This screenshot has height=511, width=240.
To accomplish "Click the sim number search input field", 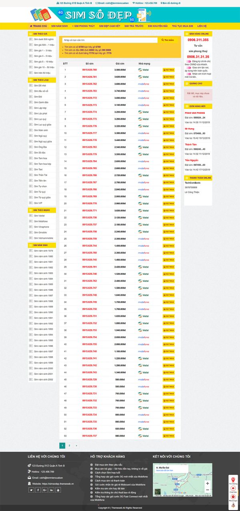I will [110, 40].
